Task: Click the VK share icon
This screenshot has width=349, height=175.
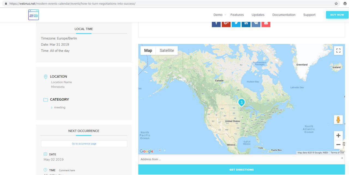Action: tap(256, 24)
